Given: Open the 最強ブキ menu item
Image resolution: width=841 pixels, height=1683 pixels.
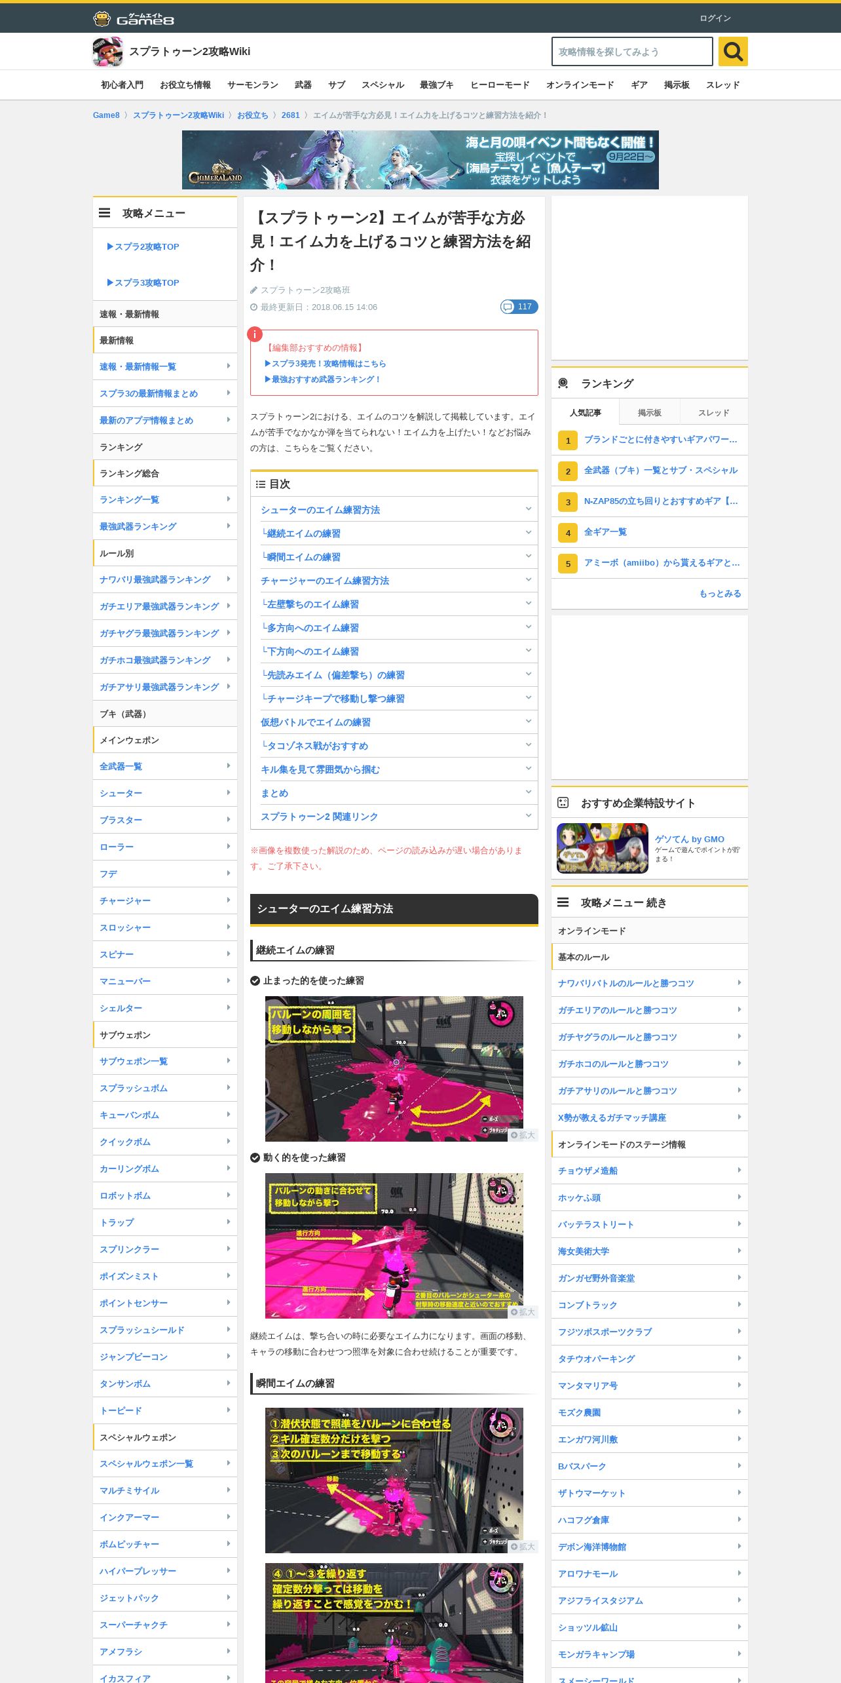Looking at the screenshot, I should click(437, 85).
